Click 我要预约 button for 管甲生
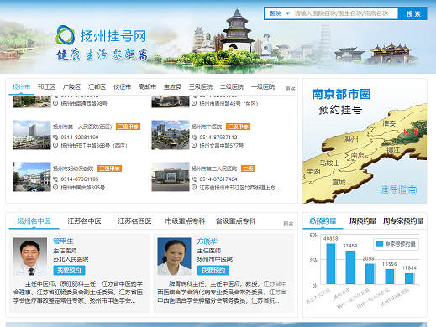Image resolution: width=436 pixels, height=327 pixels. tap(69, 270)
